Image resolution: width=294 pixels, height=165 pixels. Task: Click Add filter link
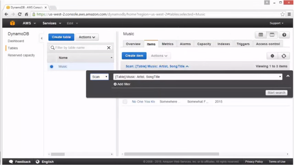[x=122, y=84]
